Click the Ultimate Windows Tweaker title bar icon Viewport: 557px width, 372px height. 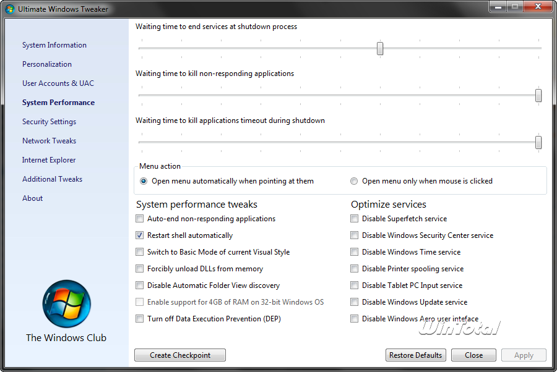(10, 9)
